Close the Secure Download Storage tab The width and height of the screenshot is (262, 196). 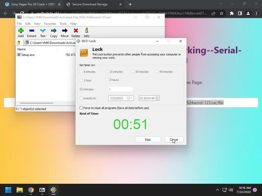click(x=121, y=4)
